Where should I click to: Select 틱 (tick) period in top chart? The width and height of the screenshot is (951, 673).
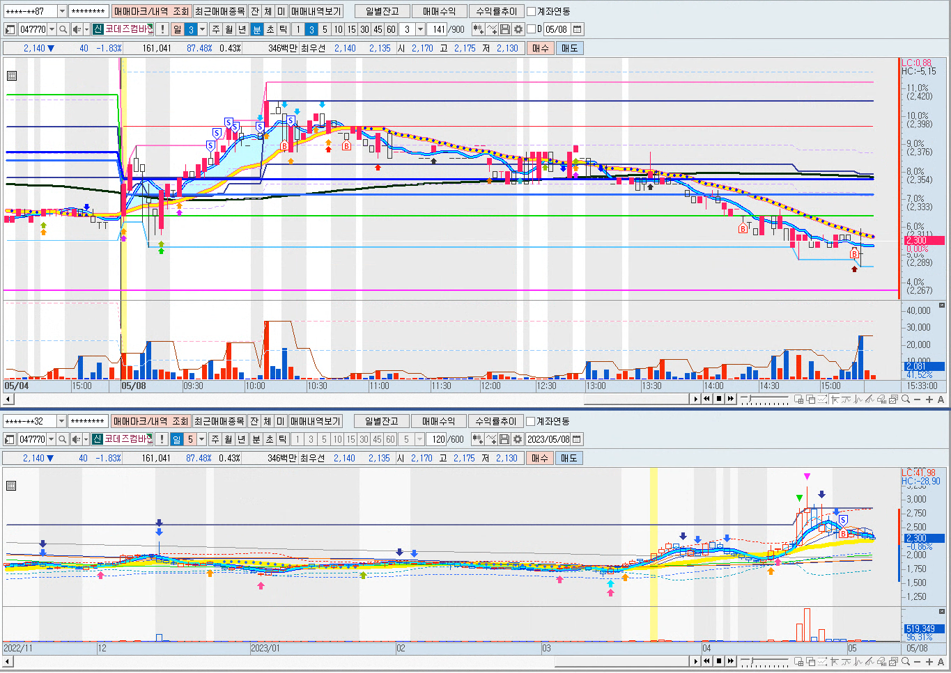(x=284, y=29)
